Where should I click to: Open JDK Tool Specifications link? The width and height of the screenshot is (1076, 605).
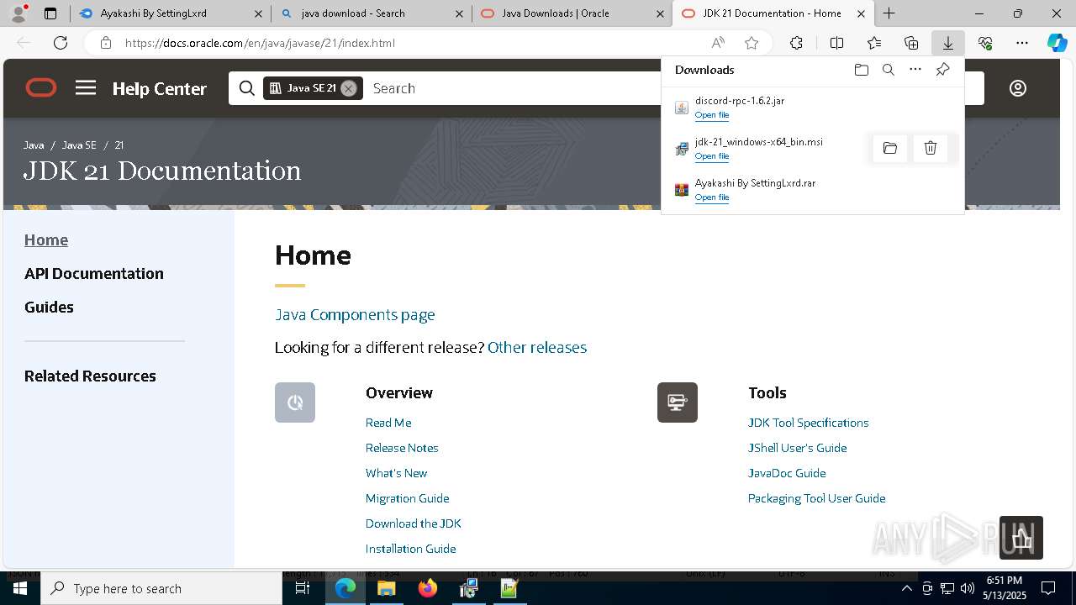coord(809,423)
